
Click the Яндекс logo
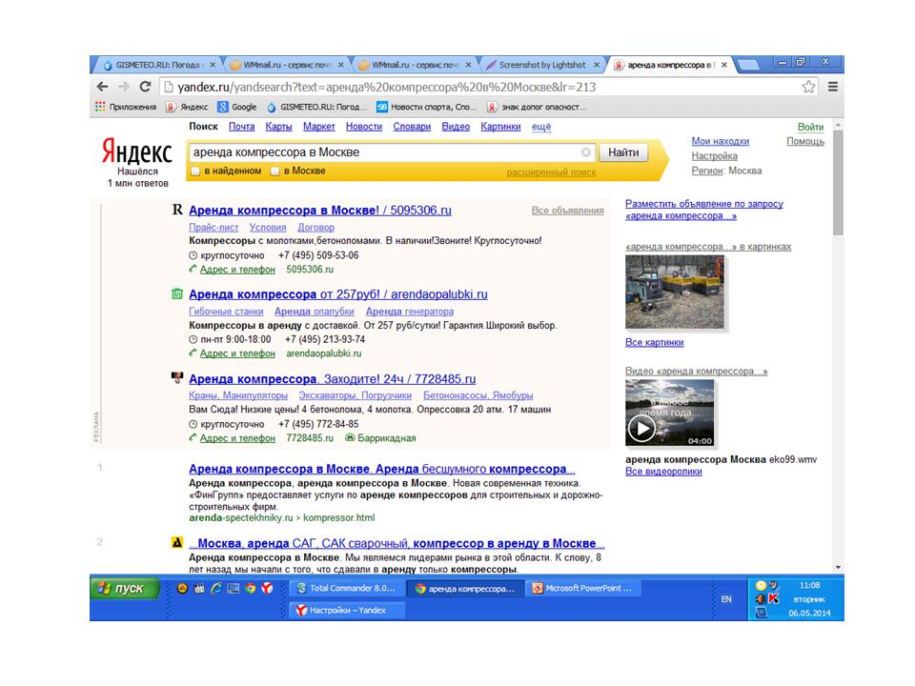point(137,151)
